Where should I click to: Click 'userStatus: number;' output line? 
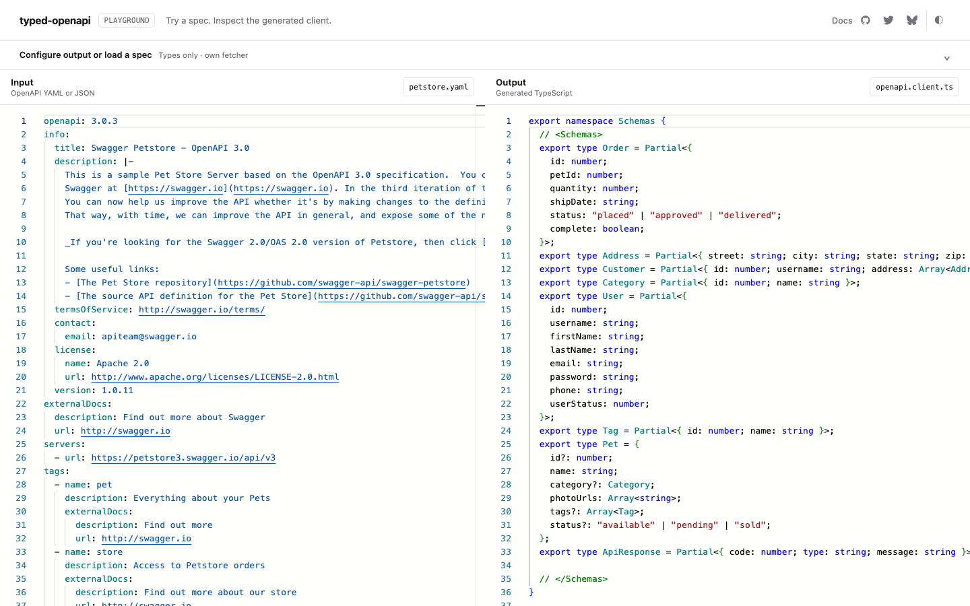point(600,404)
